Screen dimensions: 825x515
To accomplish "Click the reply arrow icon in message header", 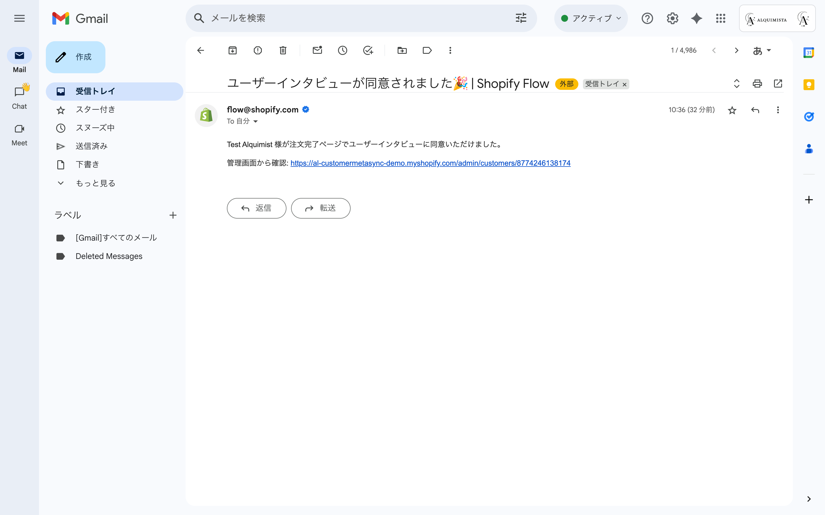I will (755, 110).
